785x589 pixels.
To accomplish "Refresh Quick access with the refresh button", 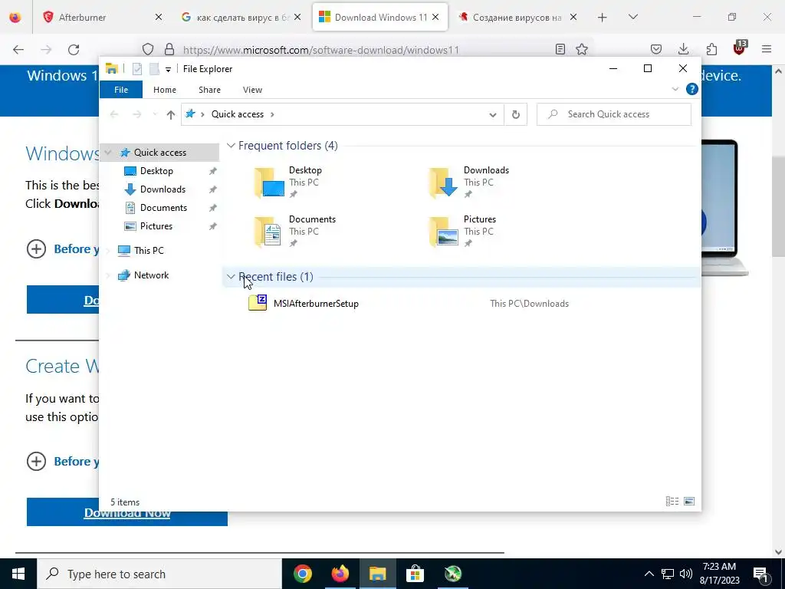I will (x=516, y=115).
